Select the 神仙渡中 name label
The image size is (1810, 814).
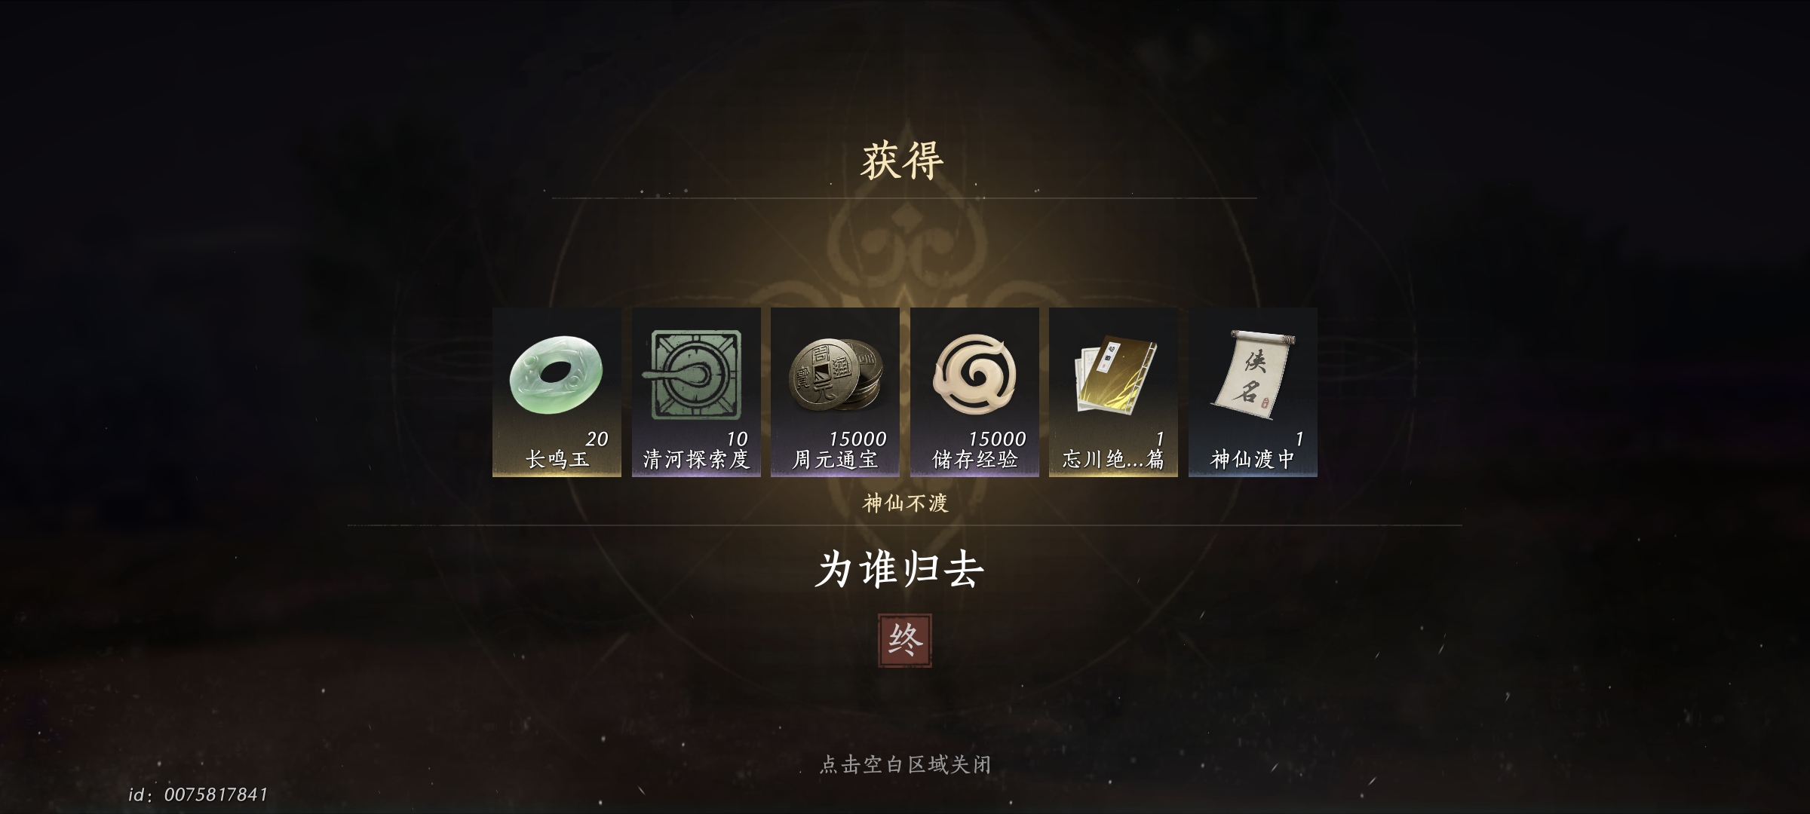click(x=1253, y=460)
